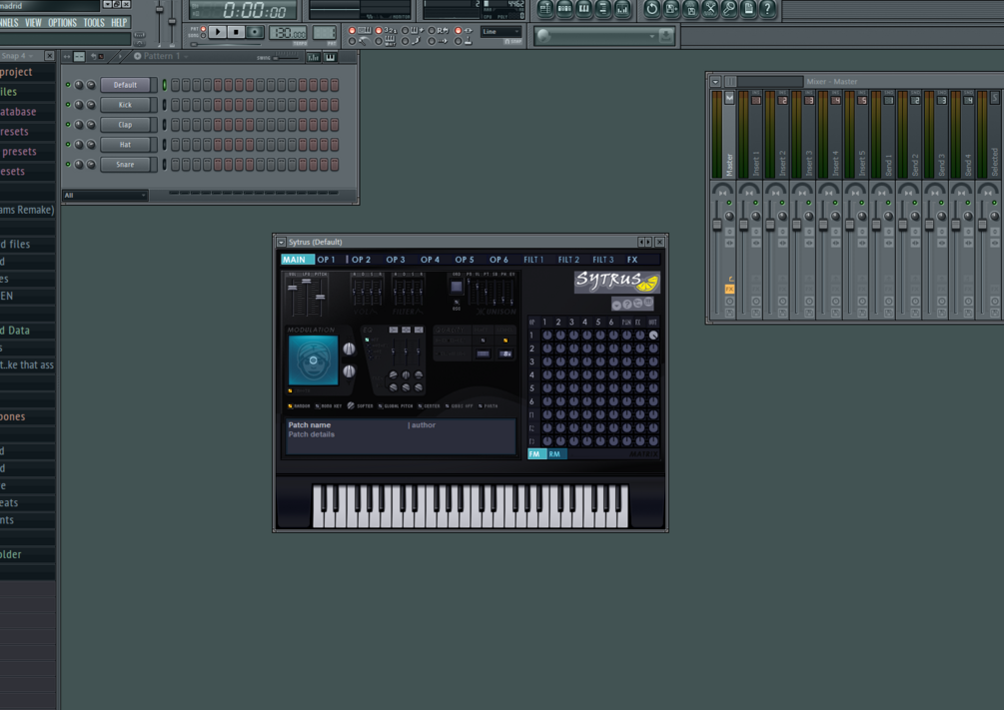Toggle the Random option in Sytrus

[299, 405]
